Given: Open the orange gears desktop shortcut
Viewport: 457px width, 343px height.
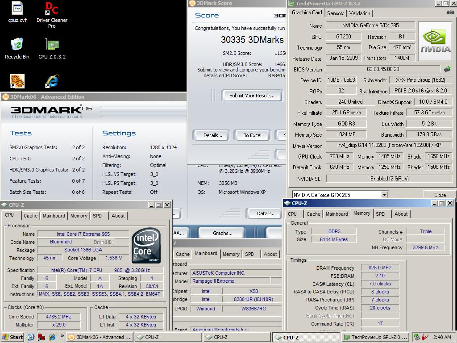Looking at the screenshot, I should [x=17, y=81].
